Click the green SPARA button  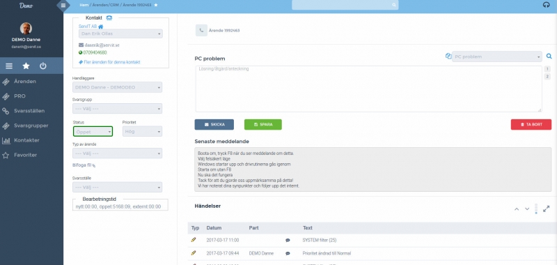[263, 125]
